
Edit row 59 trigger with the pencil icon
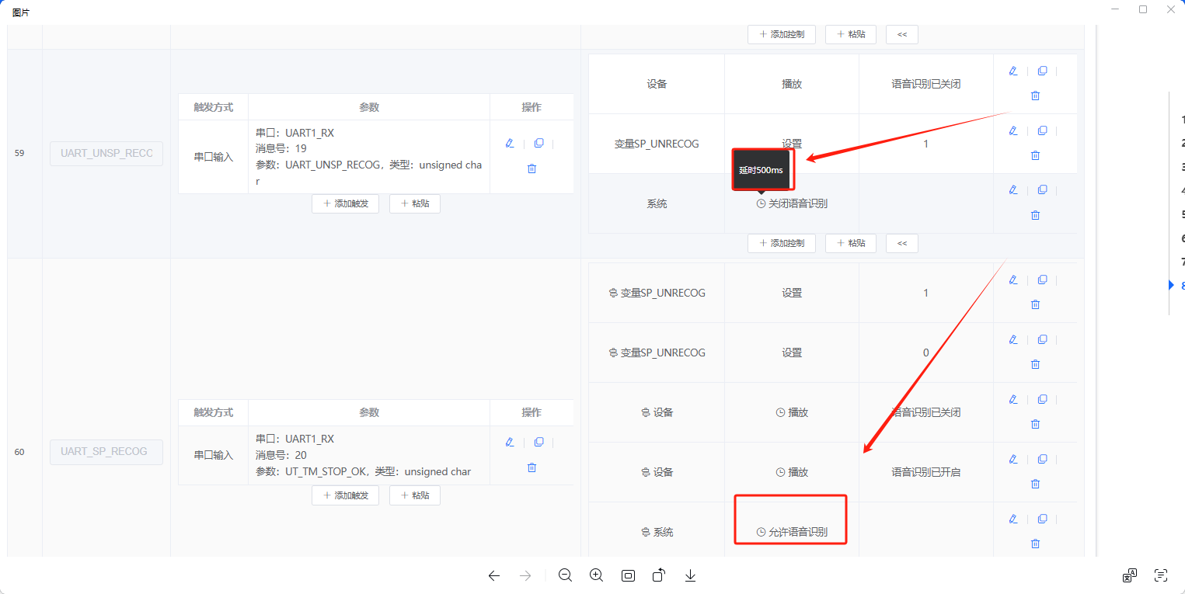point(510,143)
